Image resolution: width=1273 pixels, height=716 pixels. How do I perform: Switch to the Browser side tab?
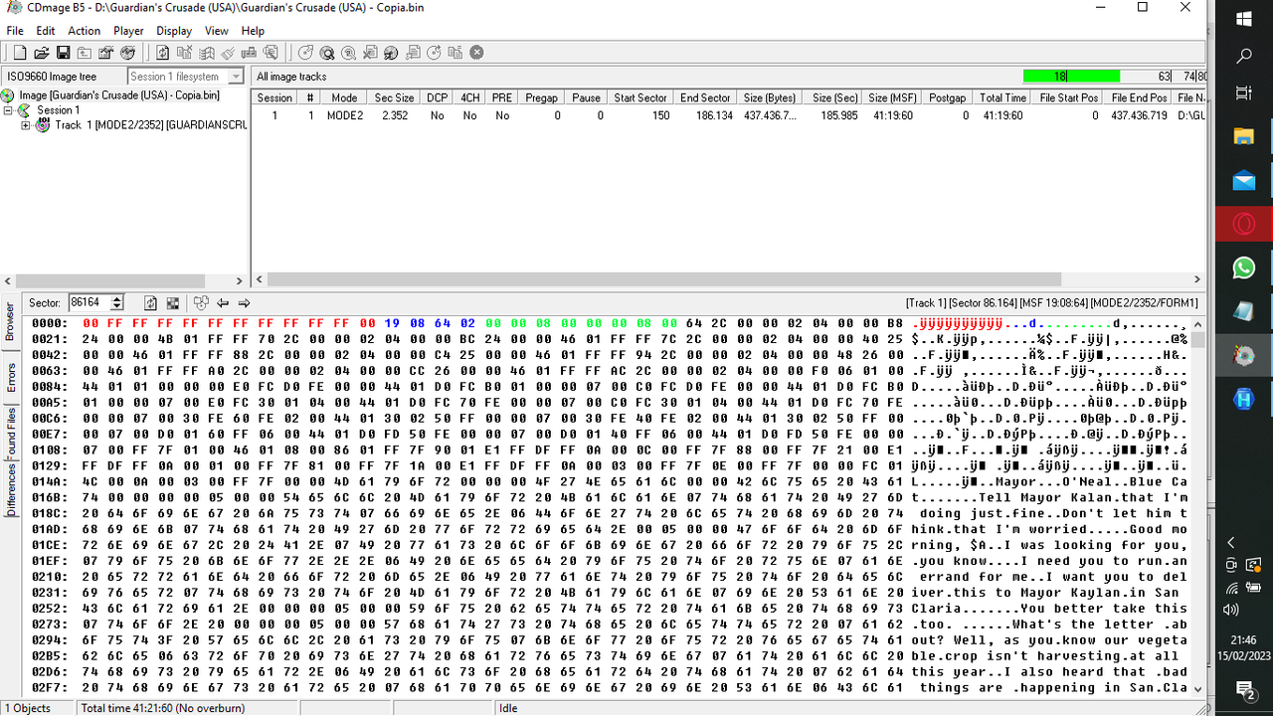(x=10, y=321)
